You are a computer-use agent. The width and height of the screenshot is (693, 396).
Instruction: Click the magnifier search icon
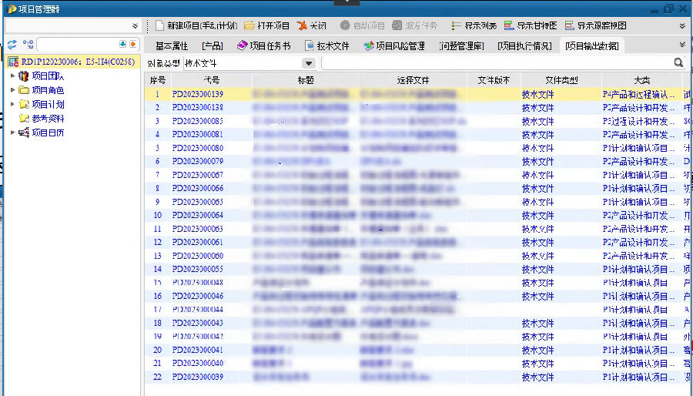coord(679,62)
